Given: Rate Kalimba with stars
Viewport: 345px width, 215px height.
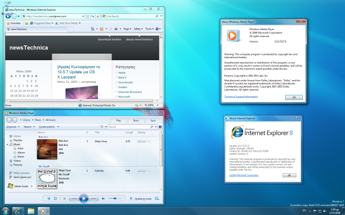Looking at the screenshot, I should [x=144, y=171].
